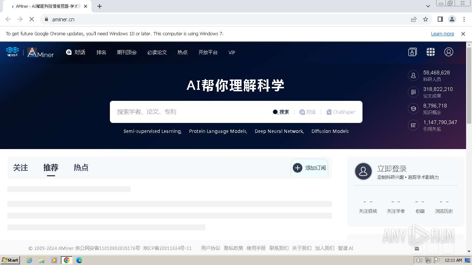472x265 pixels.
Task: Open the 热点 top navigation item
Action: click(x=183, y=52)
